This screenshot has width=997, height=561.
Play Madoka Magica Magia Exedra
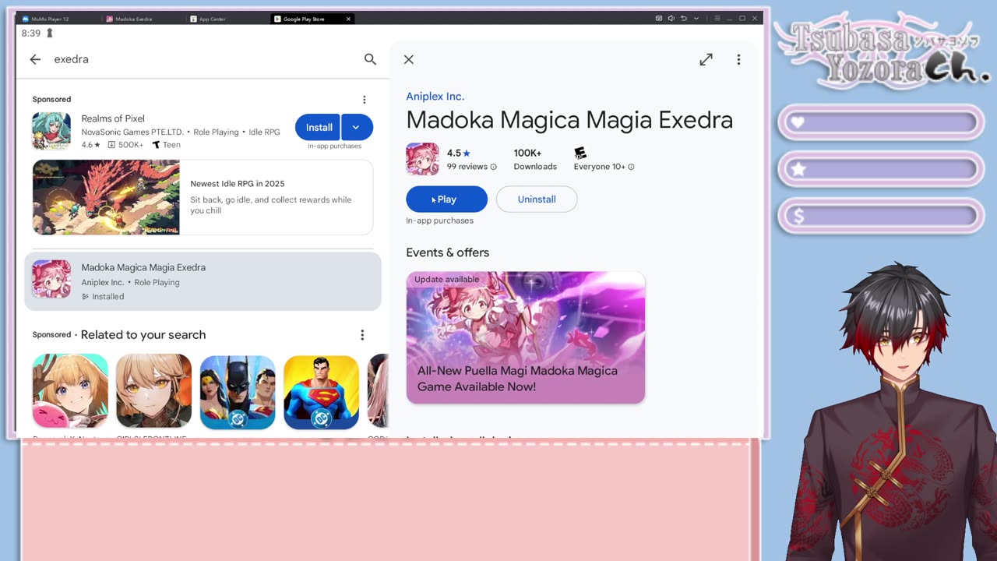tap(446, 199)
